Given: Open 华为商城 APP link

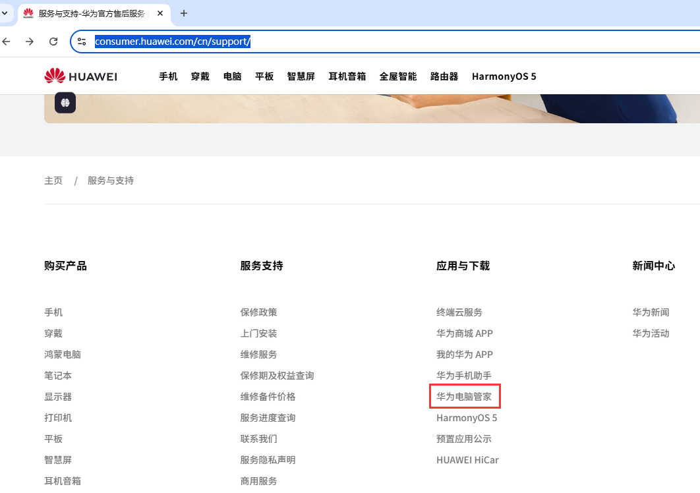Looking at the screenshot, I should point(465,333).
